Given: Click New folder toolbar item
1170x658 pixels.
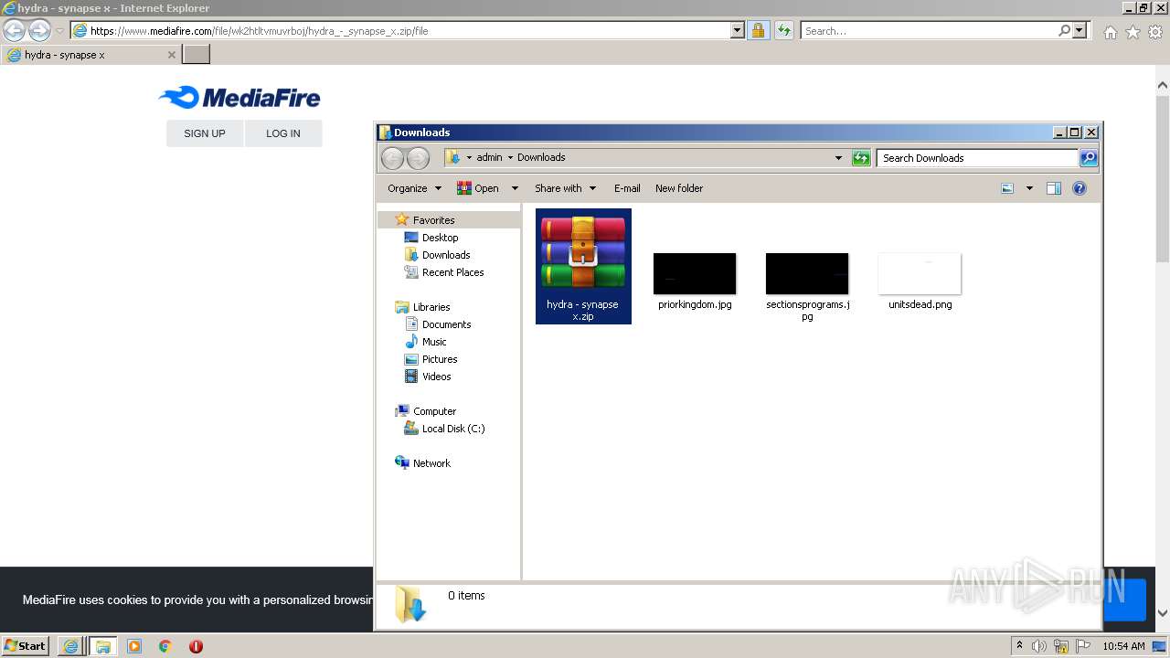Looking at the screenshot, I should [x=679, y=188].
